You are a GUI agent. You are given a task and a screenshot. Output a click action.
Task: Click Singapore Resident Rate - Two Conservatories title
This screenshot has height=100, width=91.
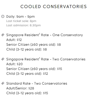click(x=46, y=59)
